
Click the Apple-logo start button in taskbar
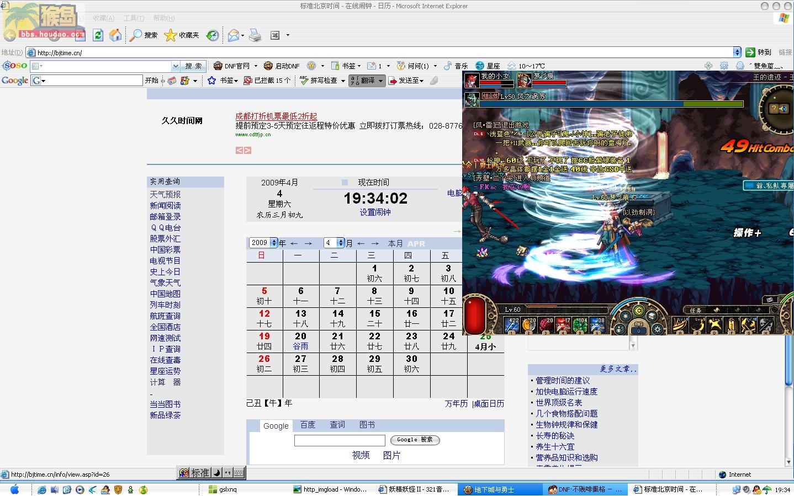click(15, 489)
